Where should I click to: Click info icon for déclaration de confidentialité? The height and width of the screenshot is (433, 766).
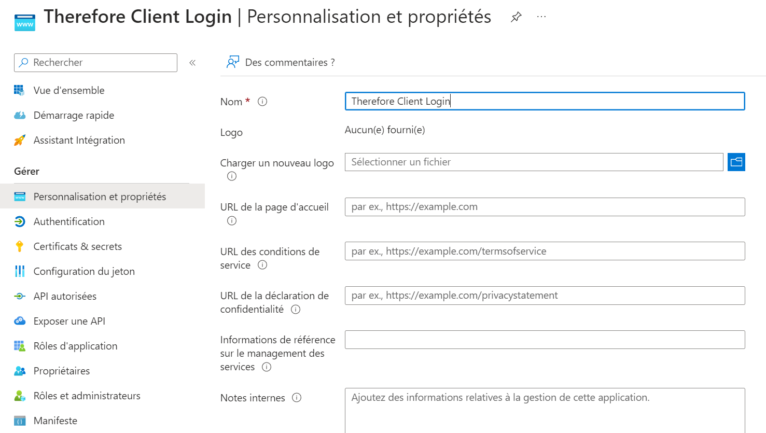[x=296, y=310]
